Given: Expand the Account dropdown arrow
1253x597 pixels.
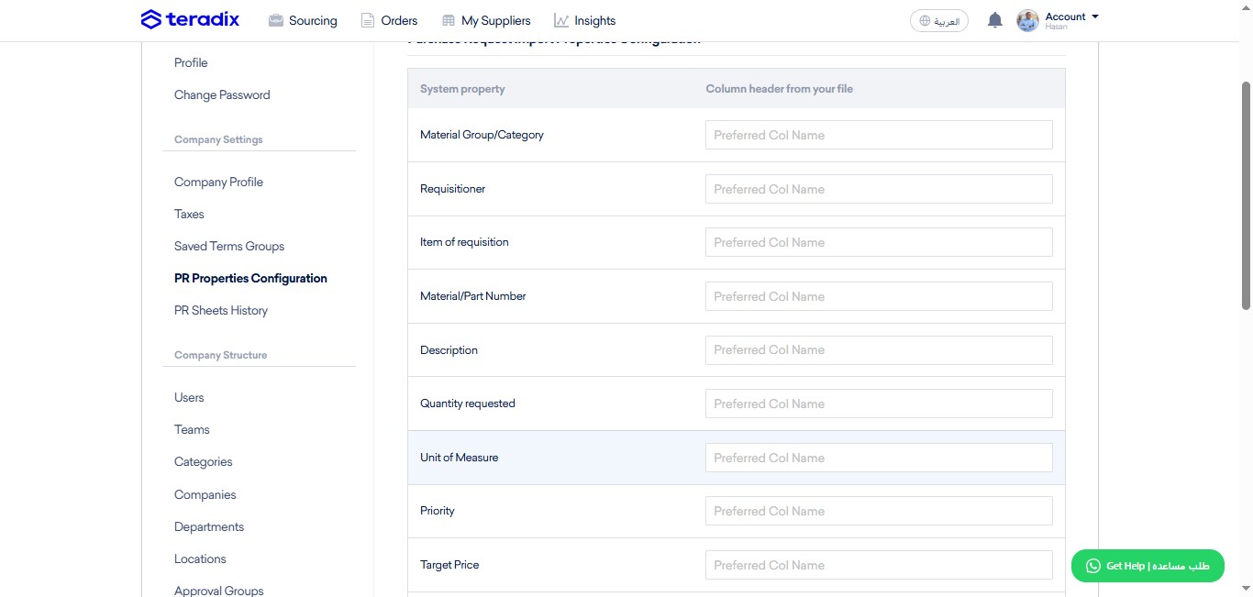Looking at the screenshot, I should [x=1094, y=17].
